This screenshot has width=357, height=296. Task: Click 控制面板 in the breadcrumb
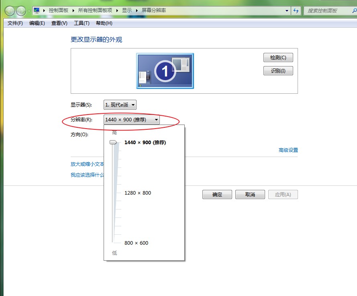pos(59,10)
